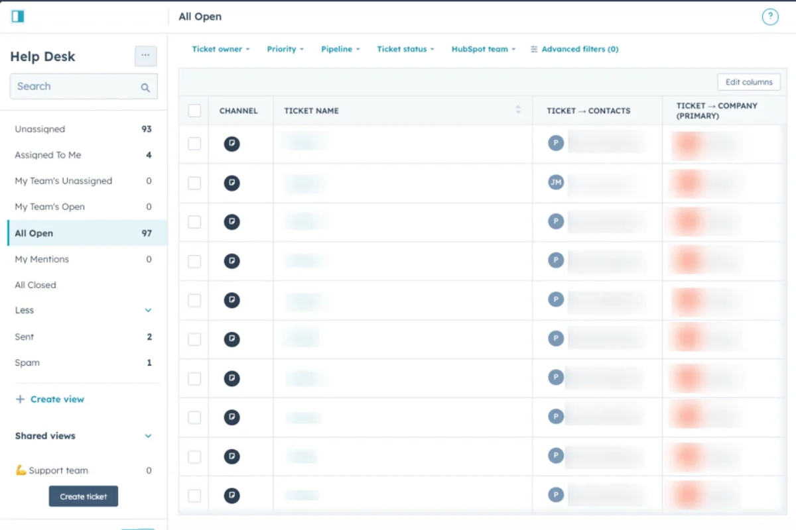Switch to the All Closed view
Screen dimensions: 796x530
(x=35, y=285)
